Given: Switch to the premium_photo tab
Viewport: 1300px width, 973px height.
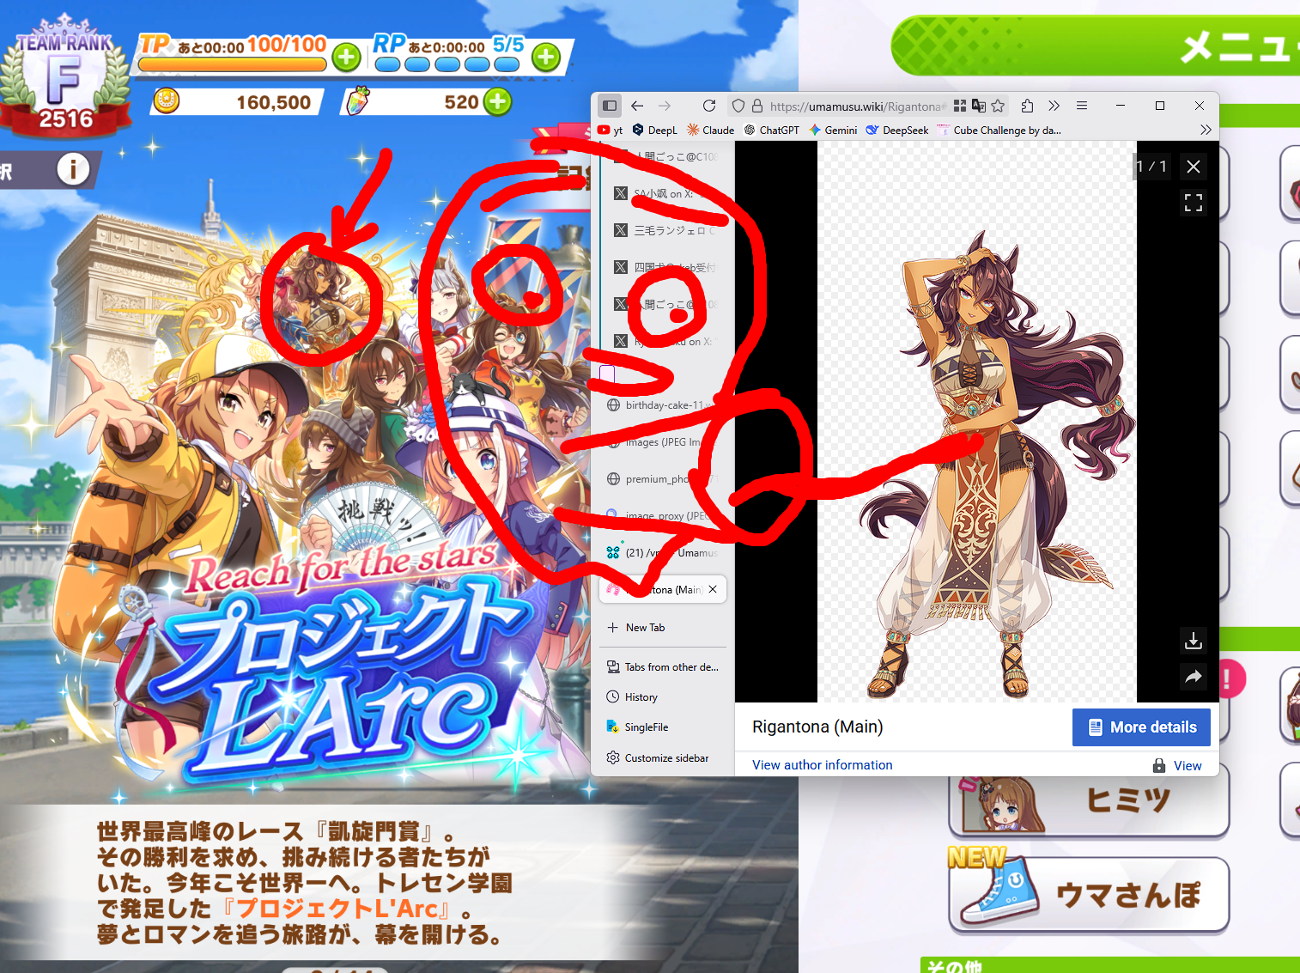Looking at the screenshot, I should [x=663, y=479].
